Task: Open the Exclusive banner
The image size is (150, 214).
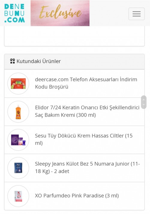Action: [60, 13]
